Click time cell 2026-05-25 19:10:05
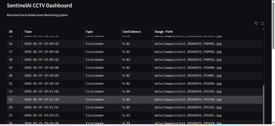 pos(53,76)
